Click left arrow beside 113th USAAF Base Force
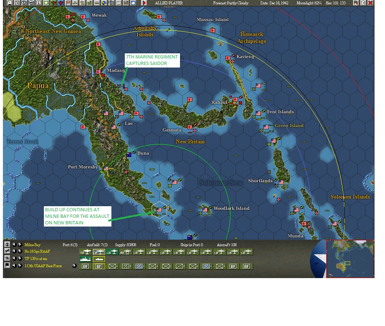Image resolution: width=385 pixels, height=326 pixels. coord(14,266)
